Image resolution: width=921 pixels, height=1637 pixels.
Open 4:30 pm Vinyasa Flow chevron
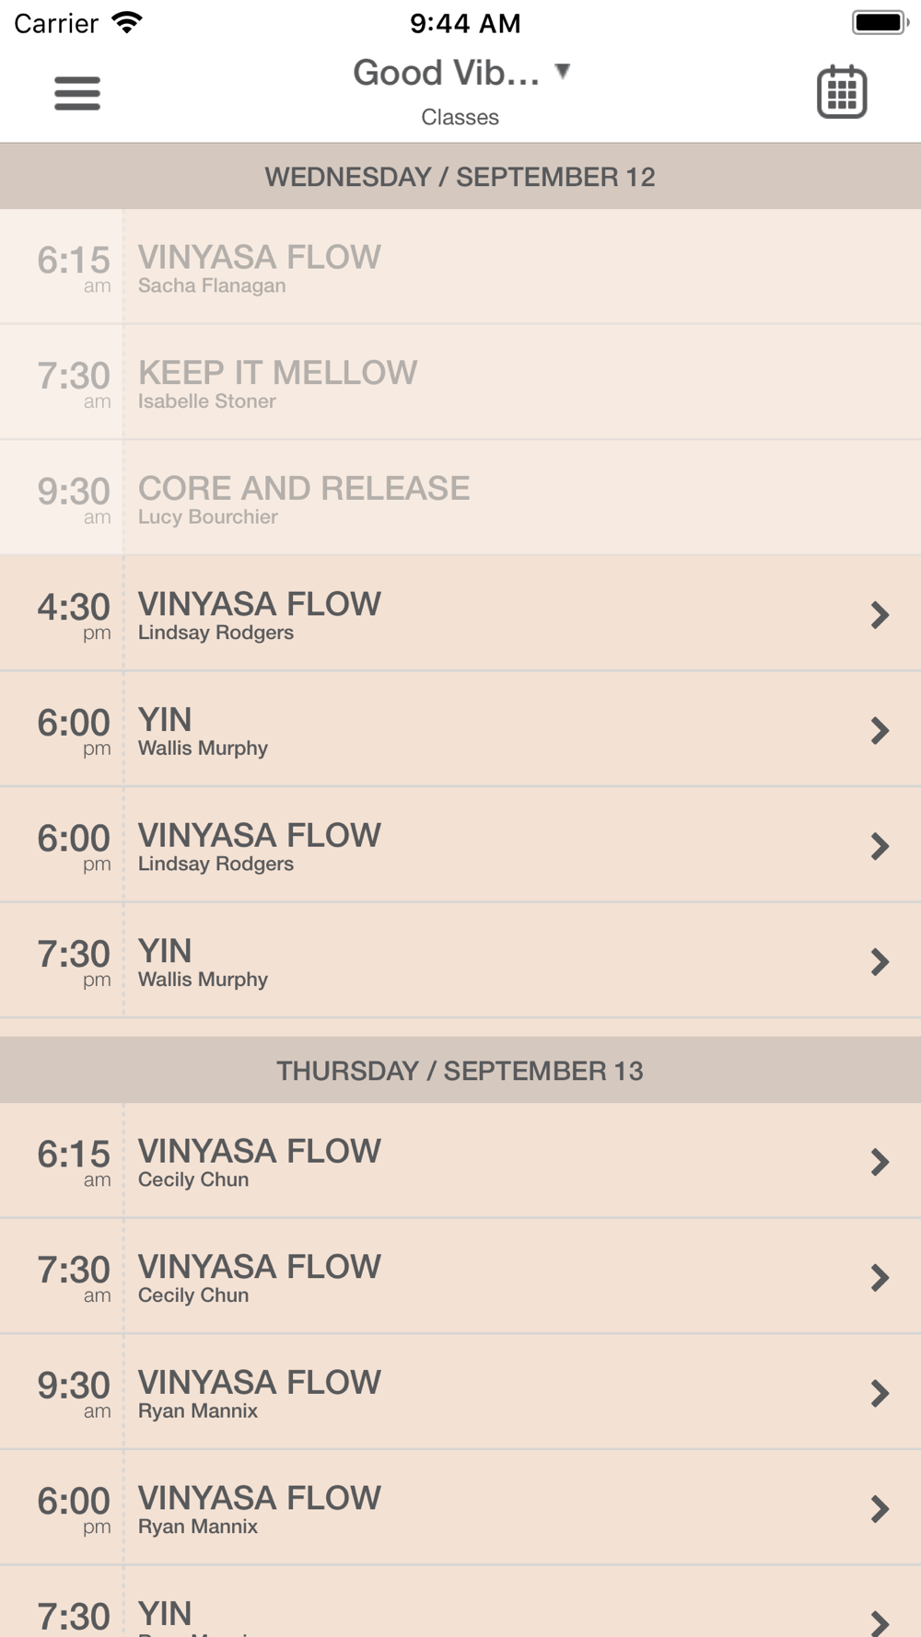pyautogui.click(x=880, y=614)
